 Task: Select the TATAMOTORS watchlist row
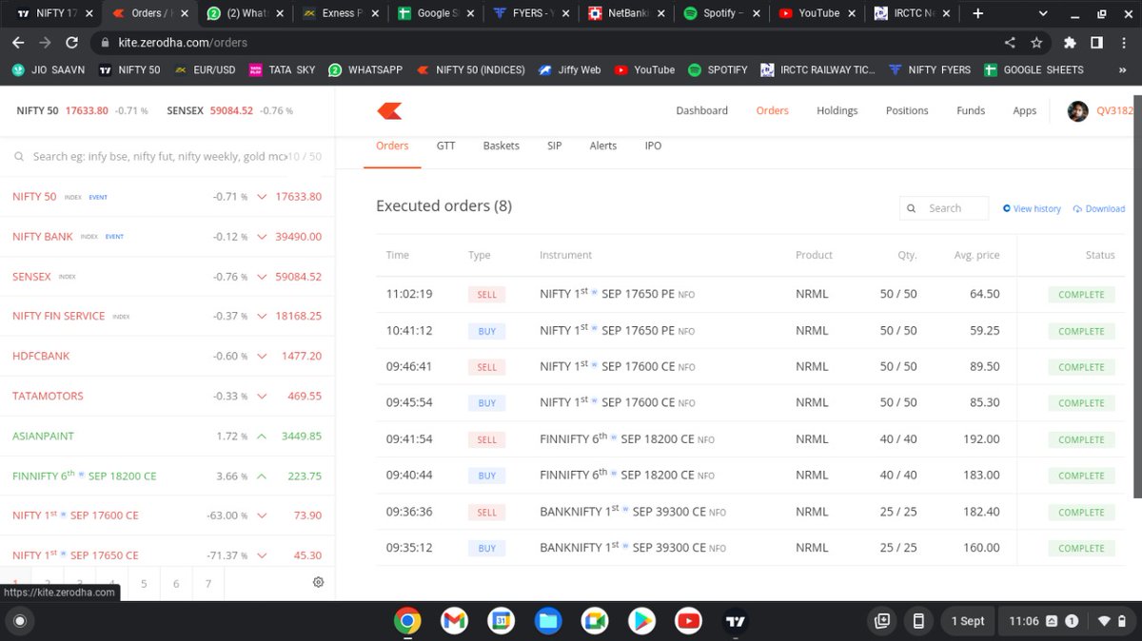167,396
